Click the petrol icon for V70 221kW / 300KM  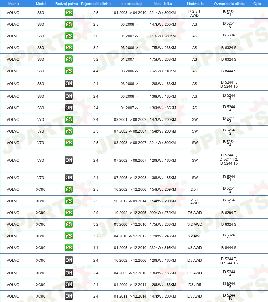tap(69, 143)
